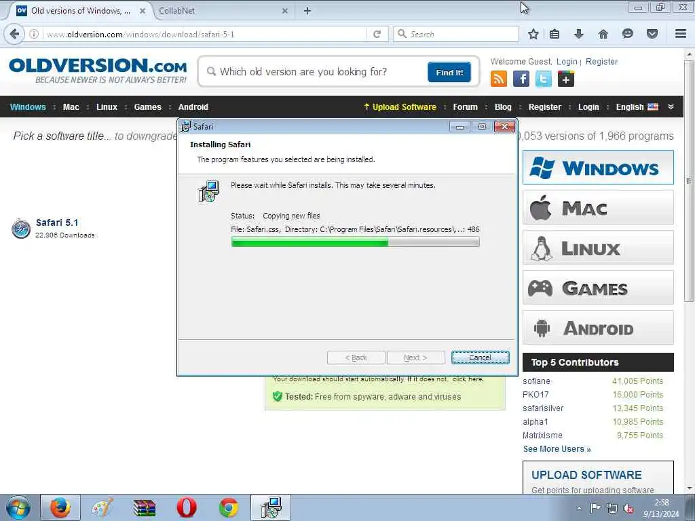Open the network tray icon
The image size is (695, 521).
pyautogui.click(x=612, y=508)
